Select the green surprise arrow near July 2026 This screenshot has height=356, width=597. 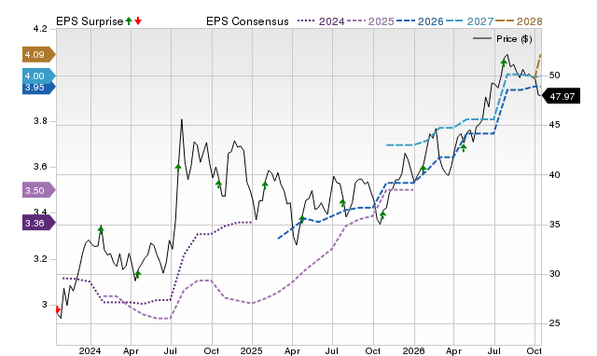(x=504, y=63)
